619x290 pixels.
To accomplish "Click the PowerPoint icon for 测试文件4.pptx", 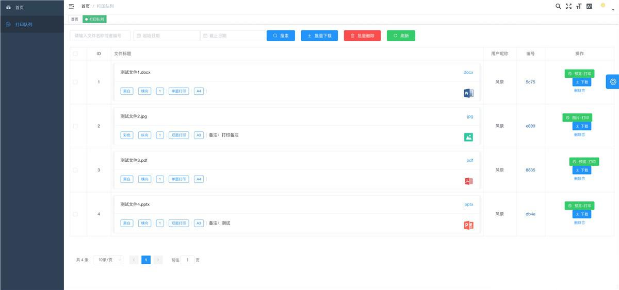I will pos(468,225).
